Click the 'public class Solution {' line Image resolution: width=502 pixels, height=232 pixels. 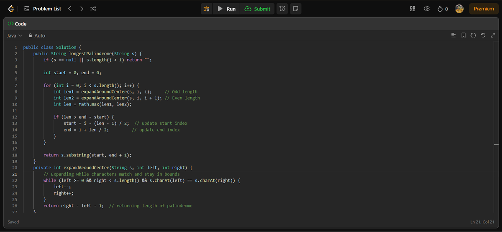(x=52, y=47)
